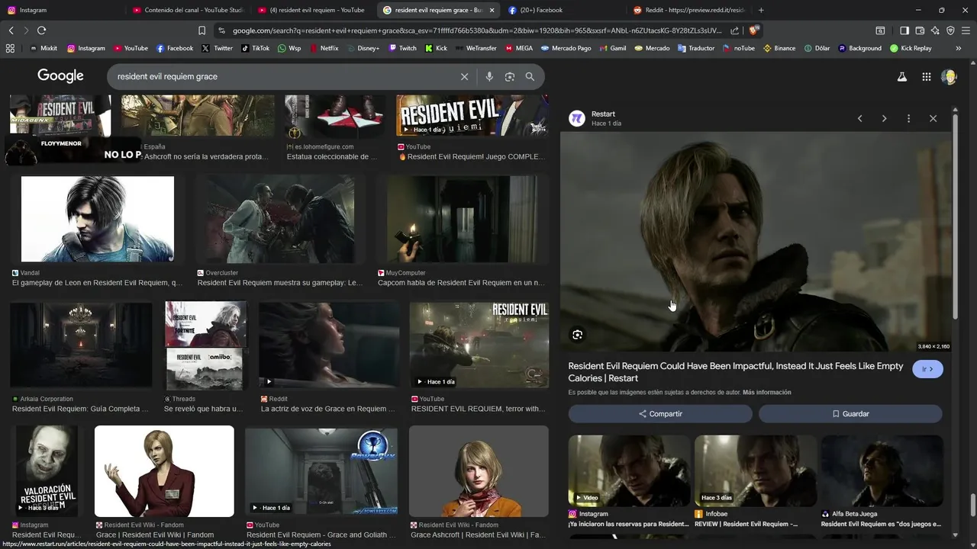This screenshot has width=977, height=549.
Task: Open the Traductor bookmark
Action: [x=696, y=48]
